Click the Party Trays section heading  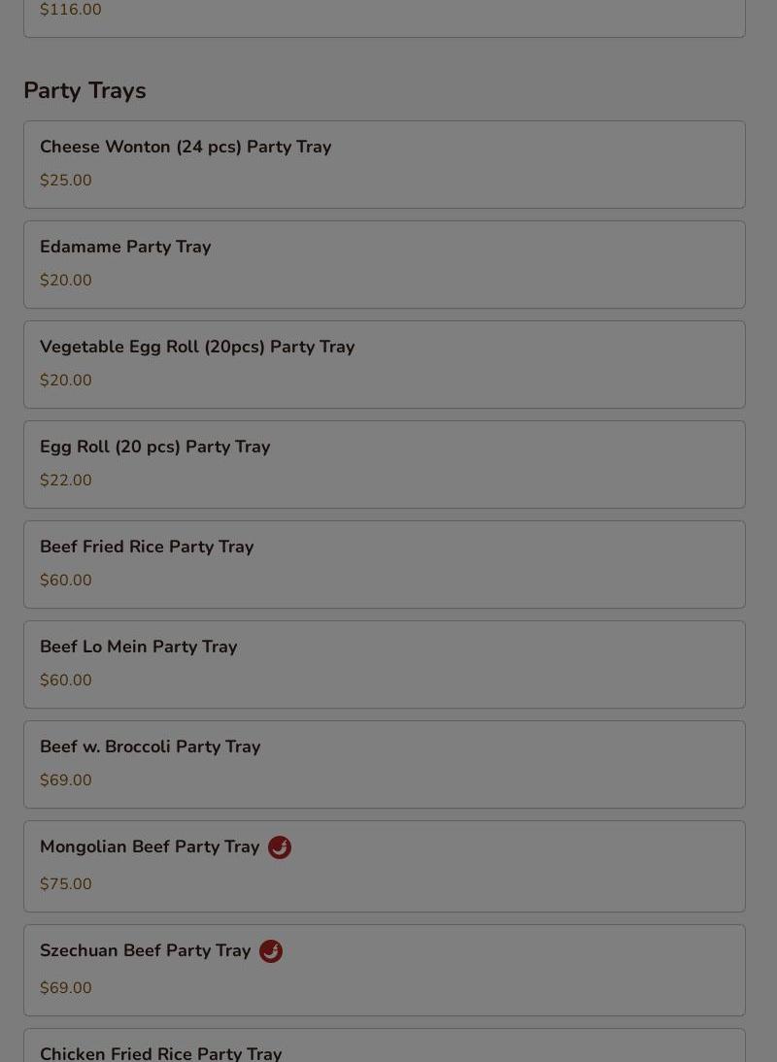pos(84,90)
